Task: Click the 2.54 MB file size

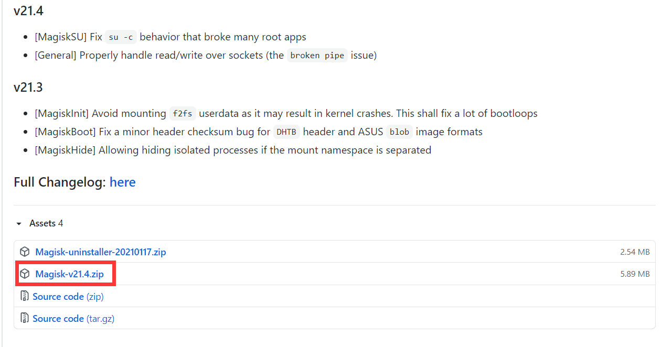Action: (x=635, y=252)
